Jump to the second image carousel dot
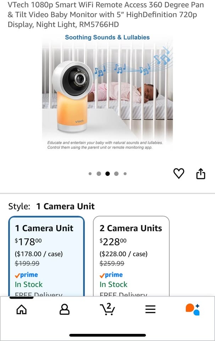The height and width of the screenshot is (341, 215). tap(99, 174)
